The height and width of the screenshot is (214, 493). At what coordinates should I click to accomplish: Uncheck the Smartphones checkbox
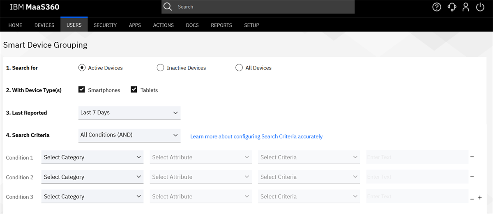(x=82, y=90)
